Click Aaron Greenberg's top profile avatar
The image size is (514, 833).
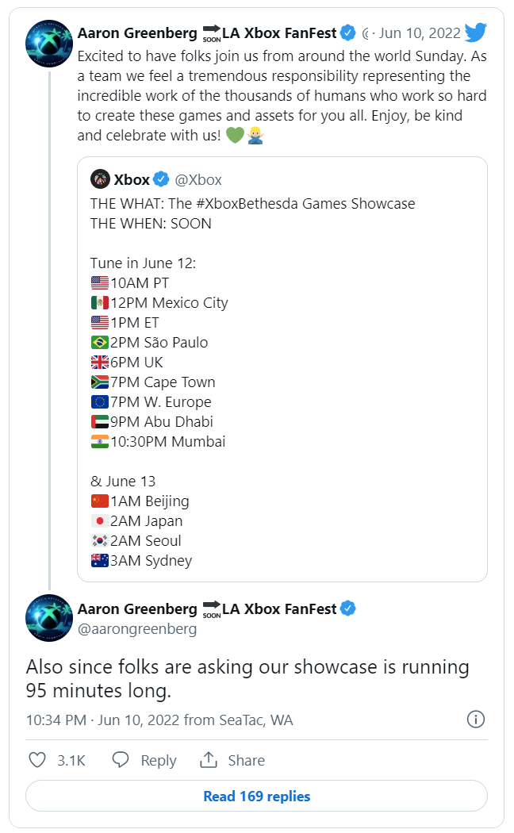click(x=50, y=44)
